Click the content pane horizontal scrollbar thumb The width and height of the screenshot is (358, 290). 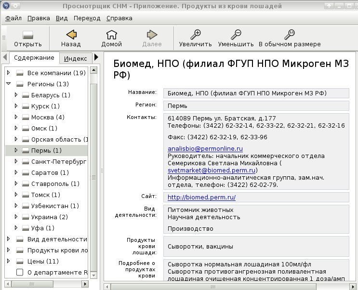[213, 287]
